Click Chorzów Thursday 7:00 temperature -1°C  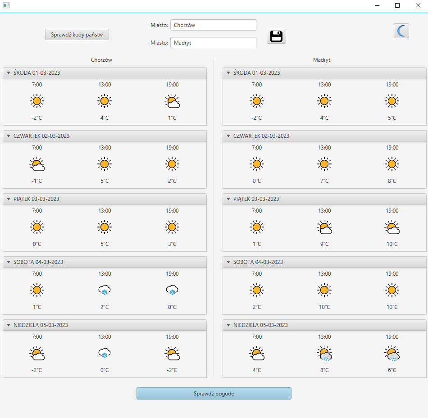[37, 181]
